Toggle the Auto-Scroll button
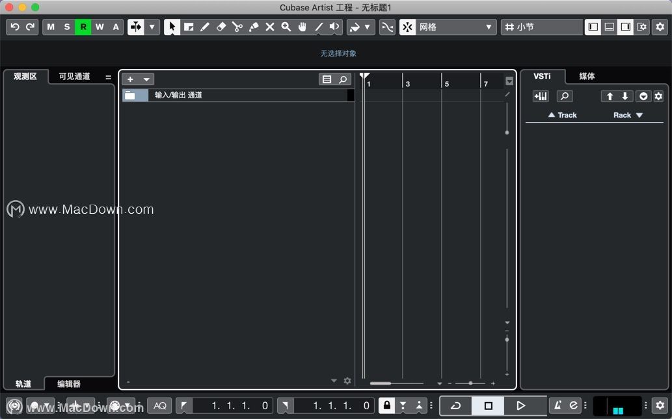Viewport: 672px width, 419px height. pos(136,27)
